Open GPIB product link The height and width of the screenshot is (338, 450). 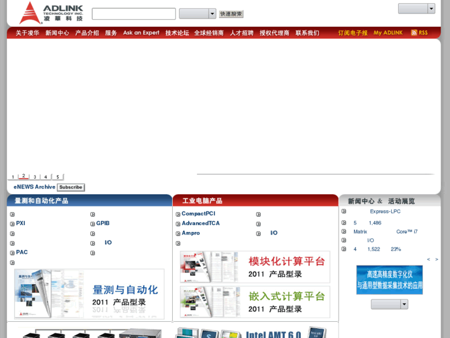(103, 223)
